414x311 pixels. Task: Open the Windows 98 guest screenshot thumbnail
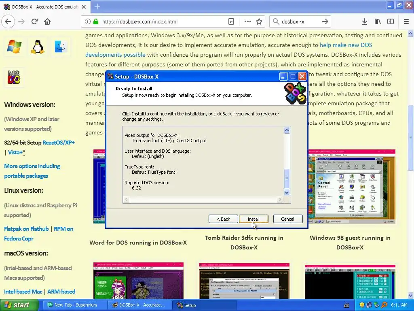pyautogui.click(x=352, y=186)
